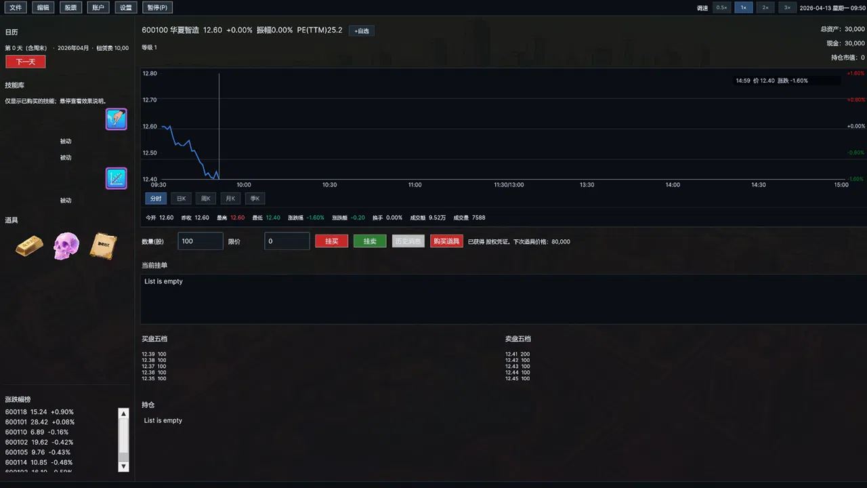Image resolution: width=867 pixels, height=488 pixels.
Task: Click the 持仓市值 holdings value text
Action: (x=848, y=58)
